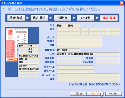Click the 秋田 surname field
Image resolution: width=125 pixels, height=98 pixels.
62,26
